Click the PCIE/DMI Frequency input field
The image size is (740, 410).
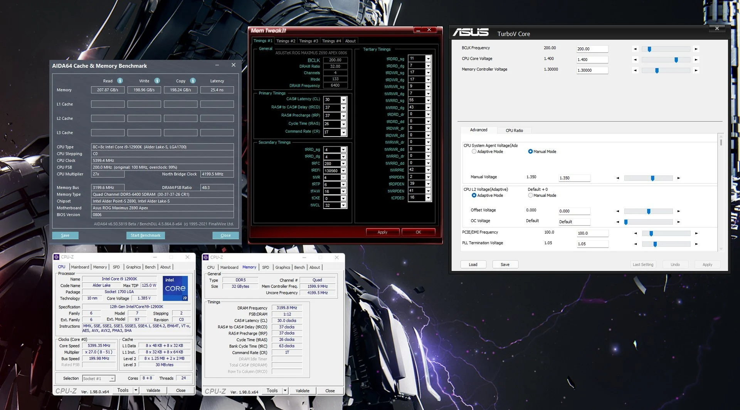pyautogui.click(x=592, y=233)
